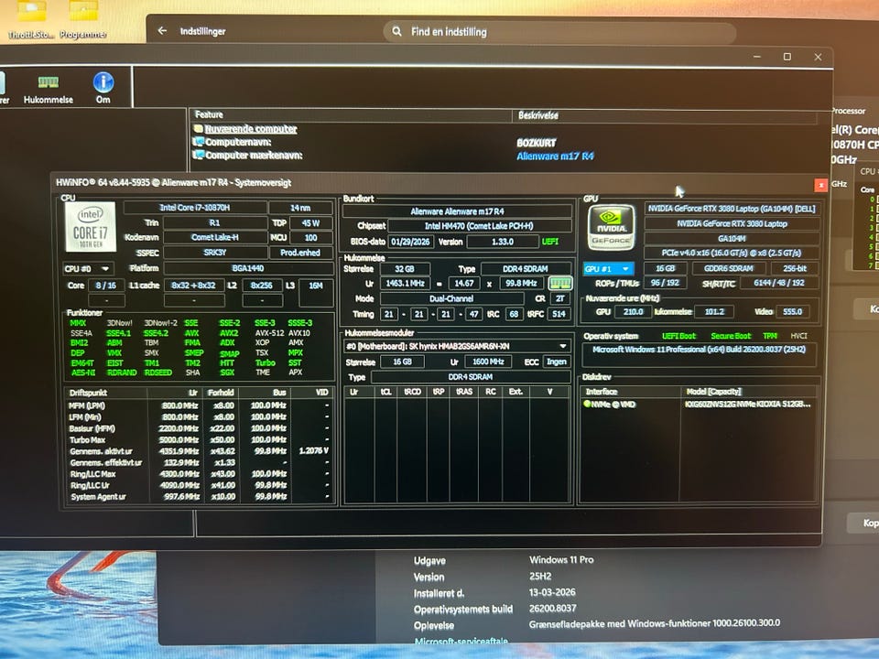This screenshot has width=879, height=659.
Task: Maximize the HWiNFO main window
Action: [787, 57]
